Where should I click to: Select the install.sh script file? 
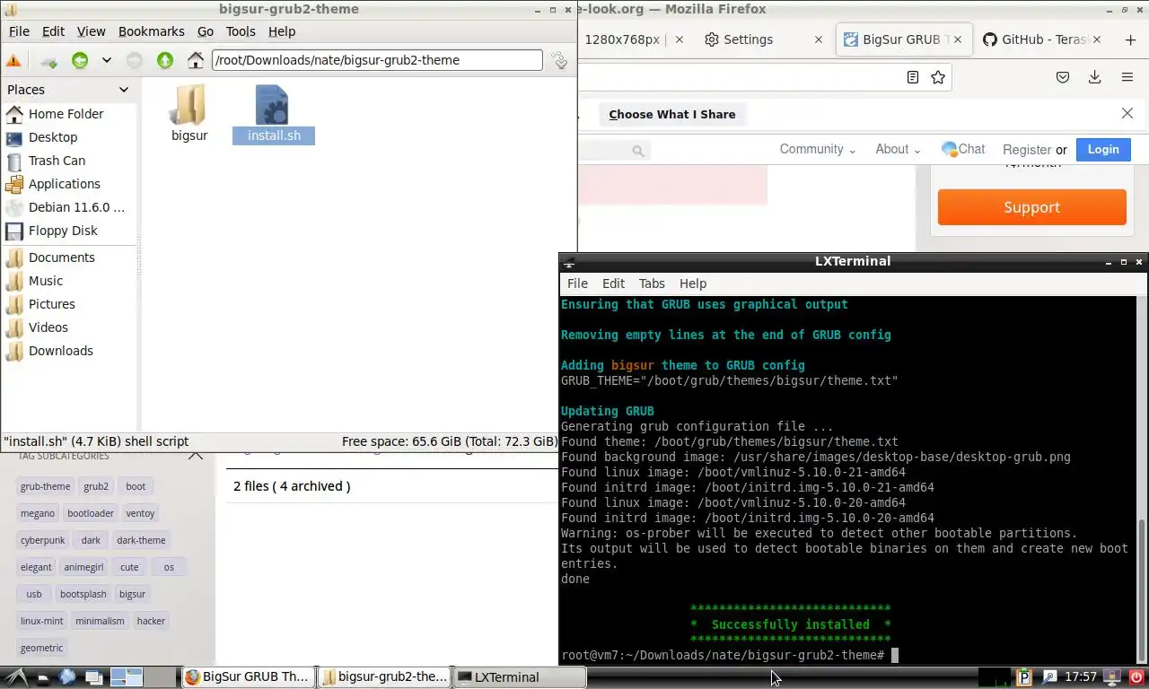[x=274, y=114]
